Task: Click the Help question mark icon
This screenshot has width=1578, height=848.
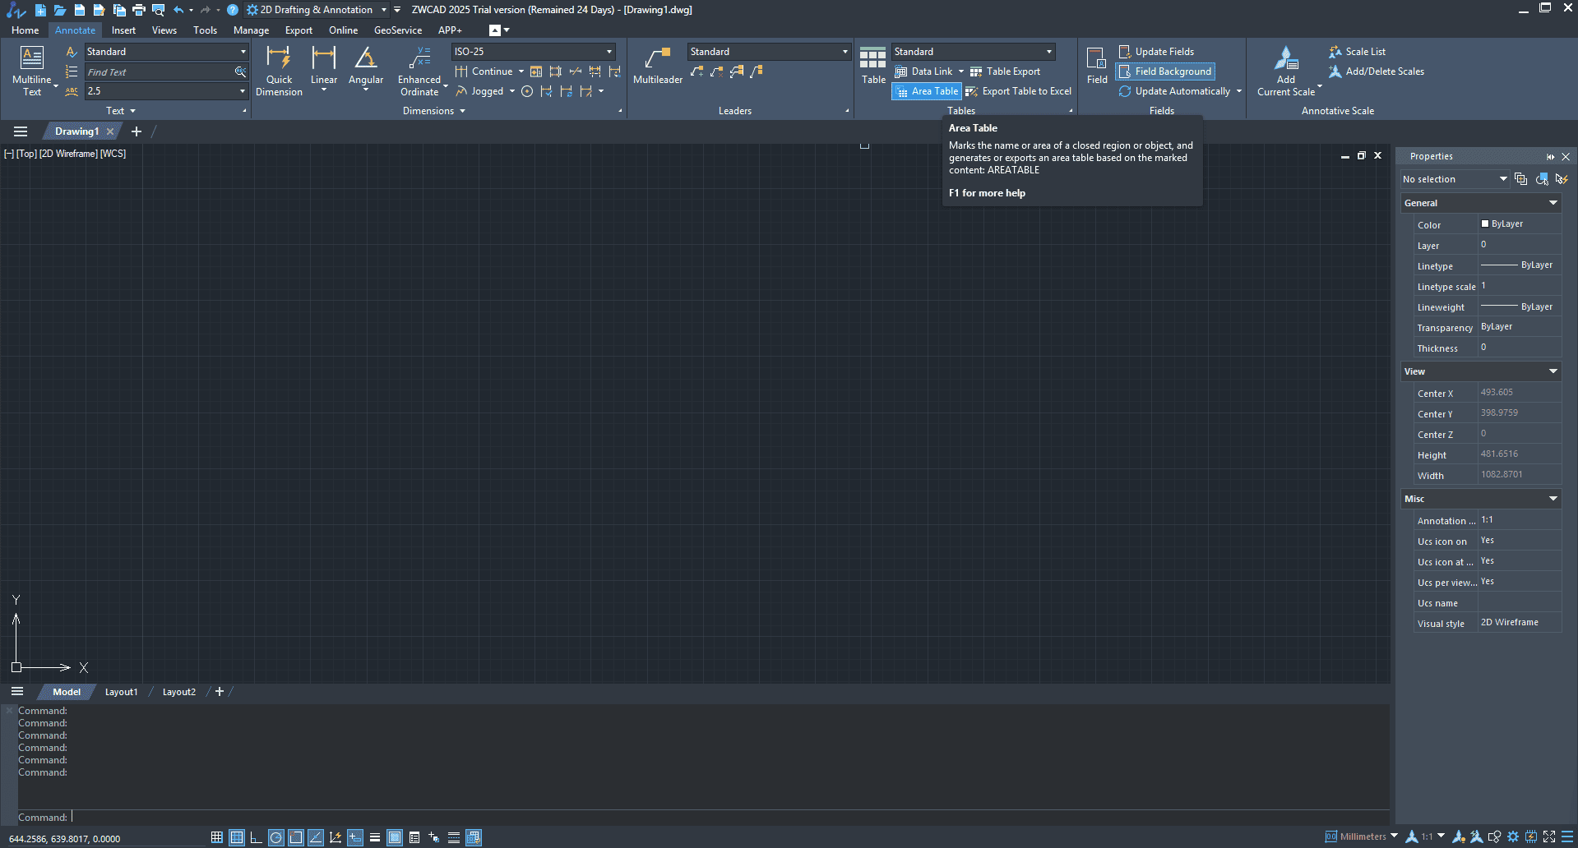Action: [x=233, y=10]
